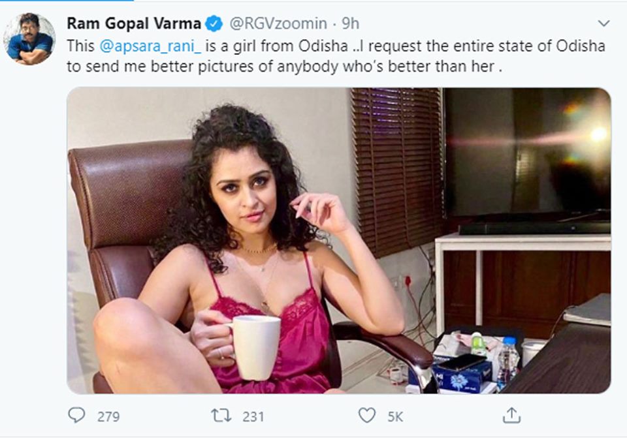Image resolution: width=627 pixels, height=445 pixels.
Task: Open the 9h timestamp link
Action: point(351,24)
